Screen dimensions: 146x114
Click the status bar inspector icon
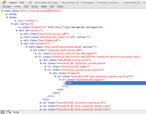pyautogui.click(x=9, y=112)
